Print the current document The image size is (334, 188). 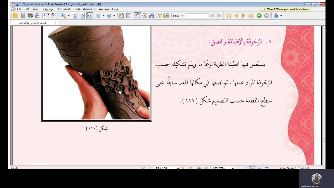click(x=30, y=16)
